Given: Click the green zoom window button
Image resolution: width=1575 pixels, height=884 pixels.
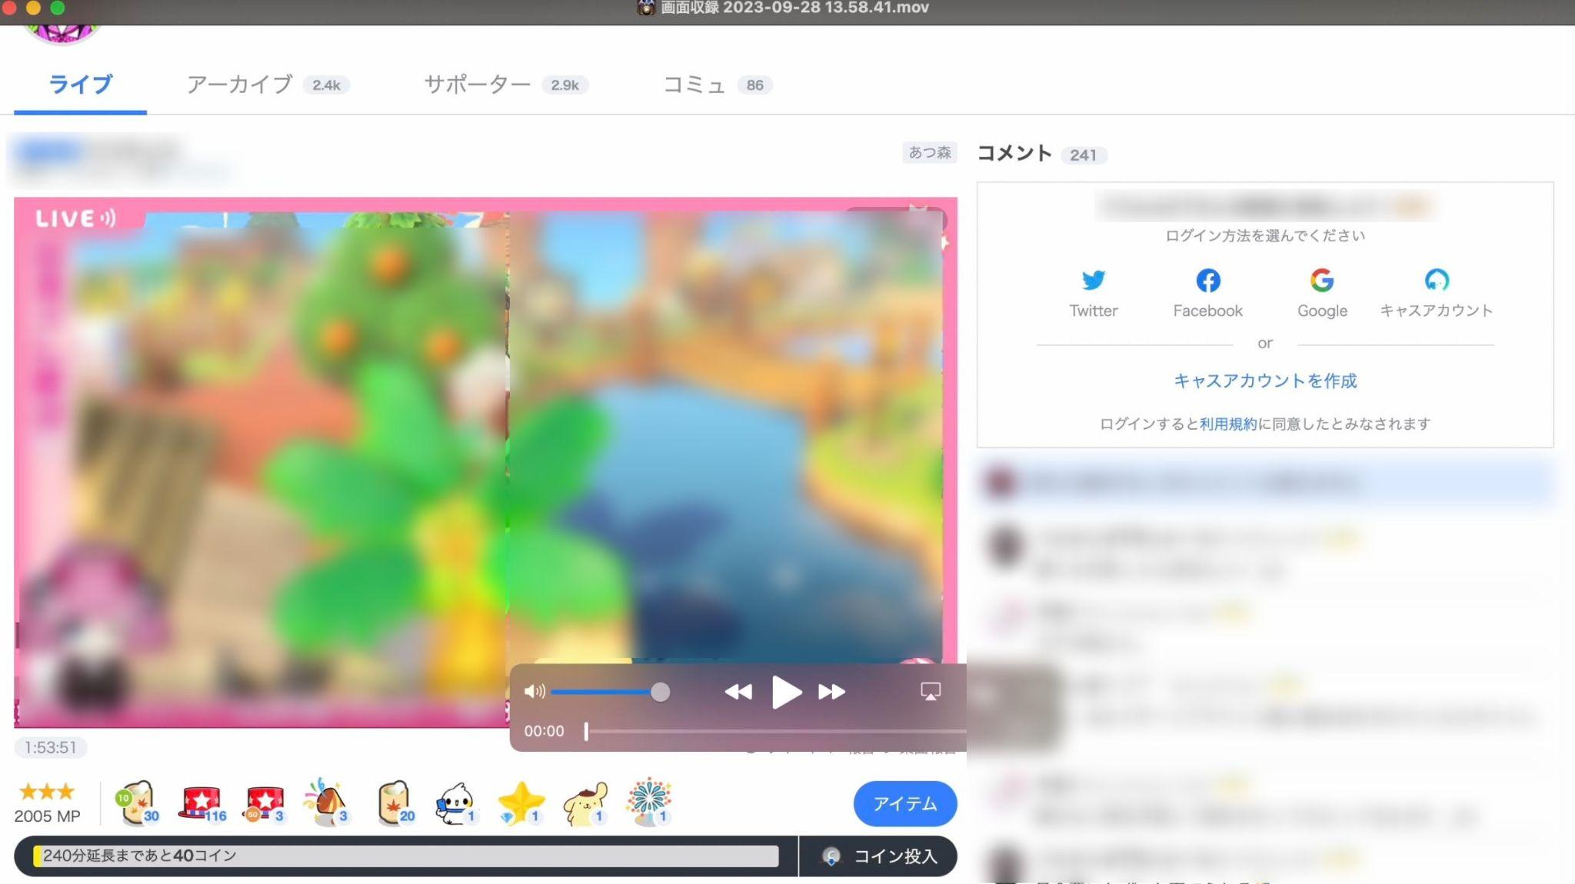Looking at the screenshot, I should click(x=58, y=8).
